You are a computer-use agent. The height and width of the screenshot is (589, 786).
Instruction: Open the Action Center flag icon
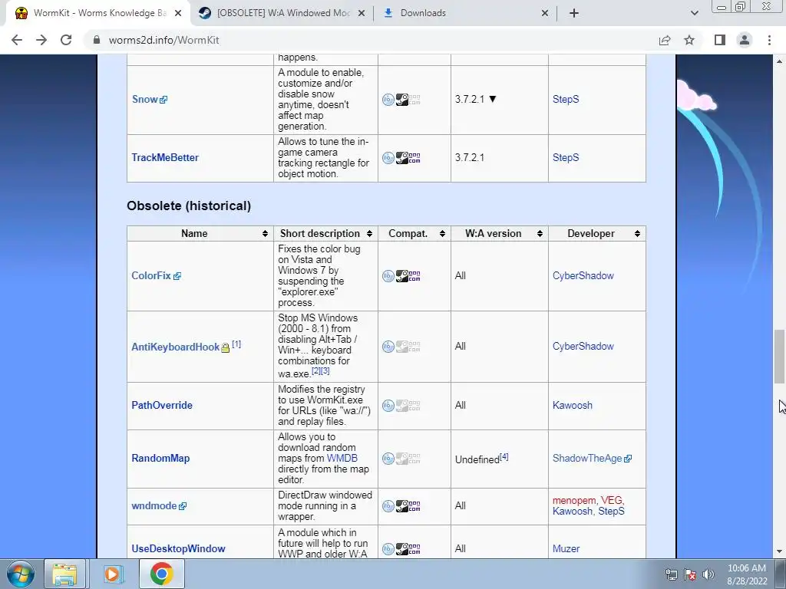click(690, 574)
